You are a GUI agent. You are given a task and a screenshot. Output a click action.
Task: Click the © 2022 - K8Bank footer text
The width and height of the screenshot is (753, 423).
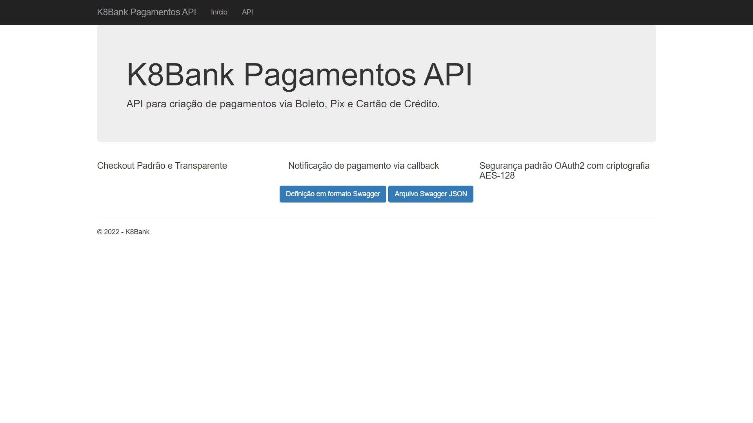click(123, 232)
